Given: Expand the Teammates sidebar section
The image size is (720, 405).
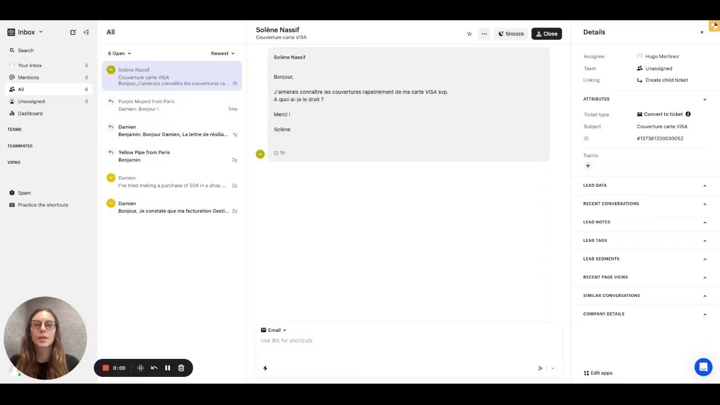Looking at the screenshot, I should (x=20, y=146).
